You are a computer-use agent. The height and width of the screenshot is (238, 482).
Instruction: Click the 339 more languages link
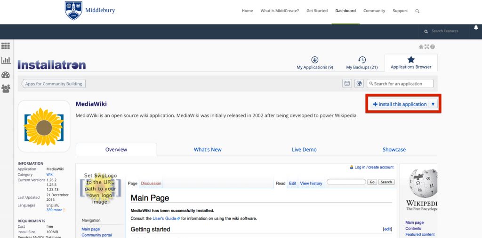(55, 210)
